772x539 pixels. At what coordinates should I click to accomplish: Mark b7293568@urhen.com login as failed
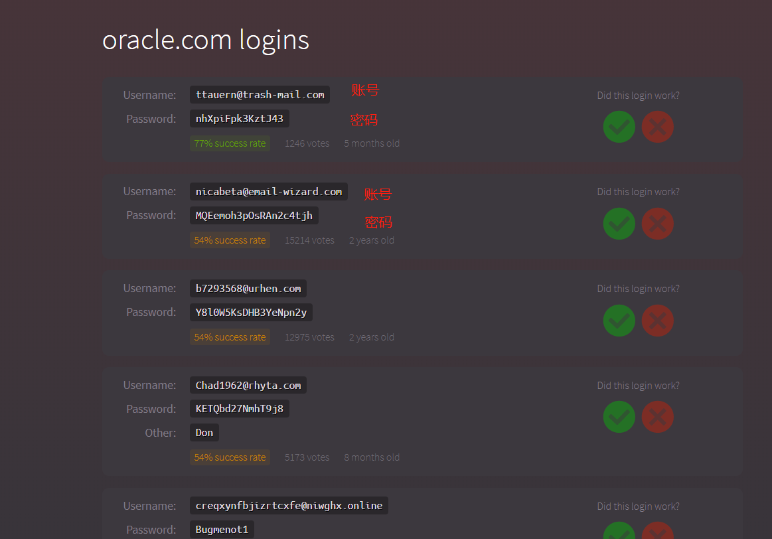(657, 321)
